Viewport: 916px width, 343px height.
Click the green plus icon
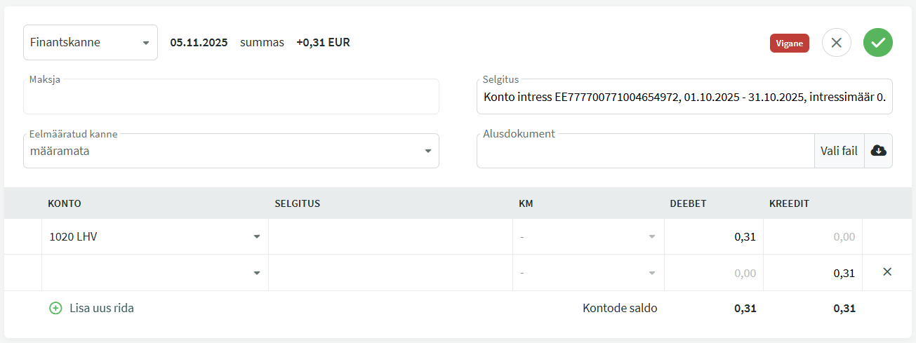55,308
